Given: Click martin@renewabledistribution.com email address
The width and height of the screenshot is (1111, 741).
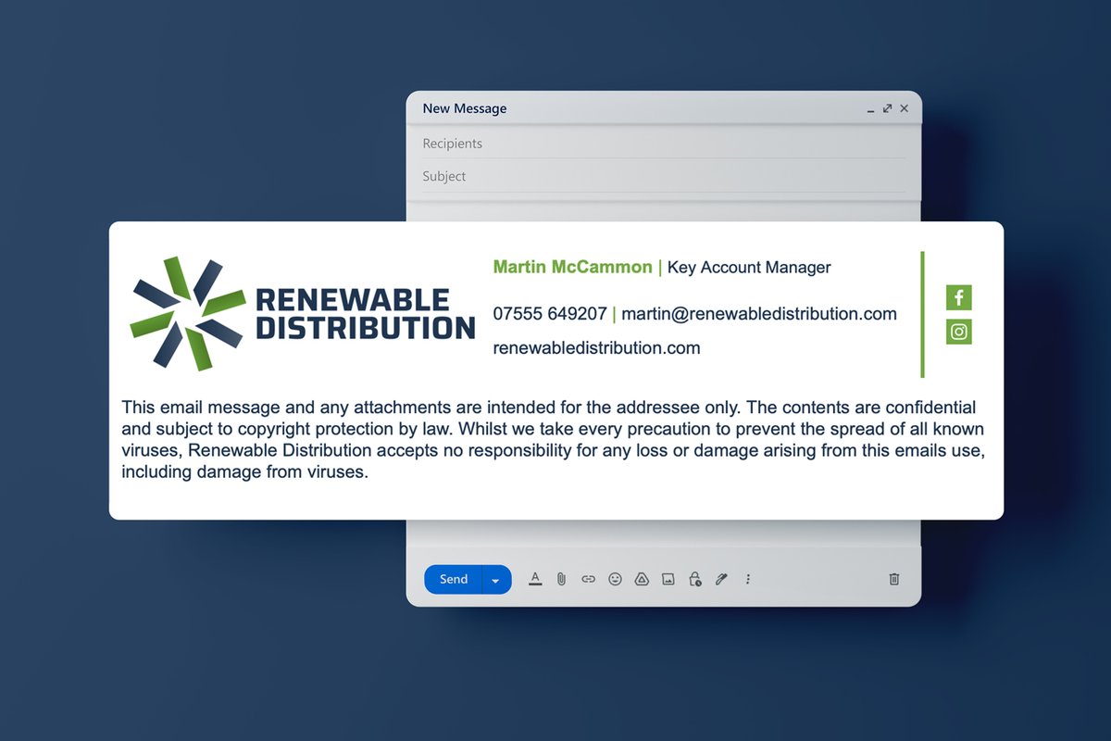Looking at the screenshot, I should click(759, 314).
